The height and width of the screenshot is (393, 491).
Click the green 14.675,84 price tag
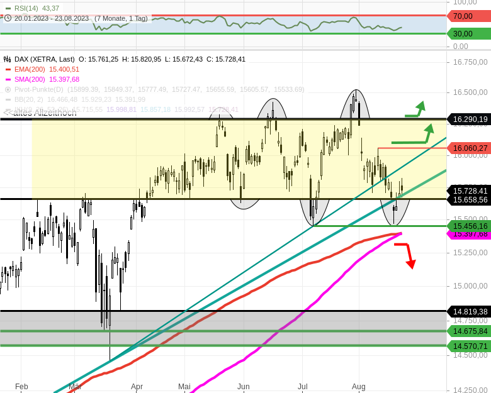pyautogui.click(x=469, y=331)
